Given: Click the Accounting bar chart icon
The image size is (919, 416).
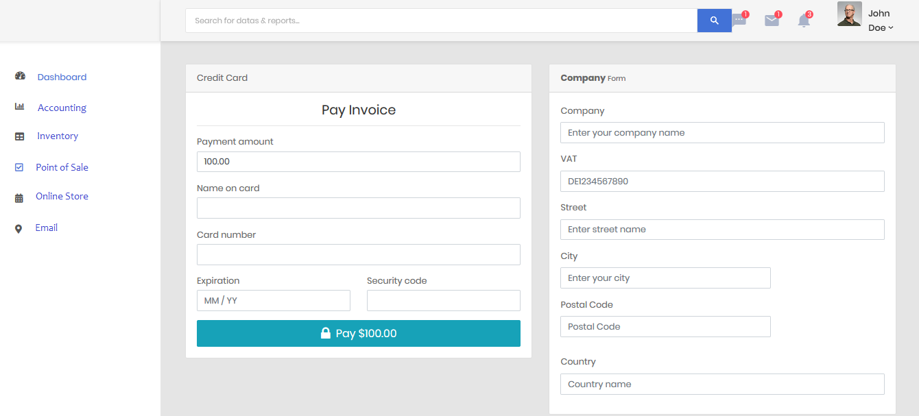Looking at the screenshot, I should coord(20,107).
